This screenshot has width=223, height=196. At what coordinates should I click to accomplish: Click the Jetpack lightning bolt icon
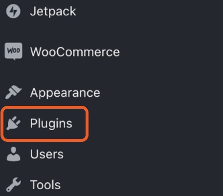click(x=13, y=11)
